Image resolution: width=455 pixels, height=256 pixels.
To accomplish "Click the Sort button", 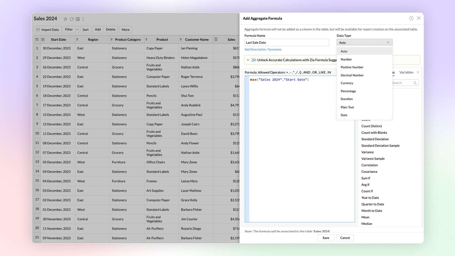I will click(86, 30).
